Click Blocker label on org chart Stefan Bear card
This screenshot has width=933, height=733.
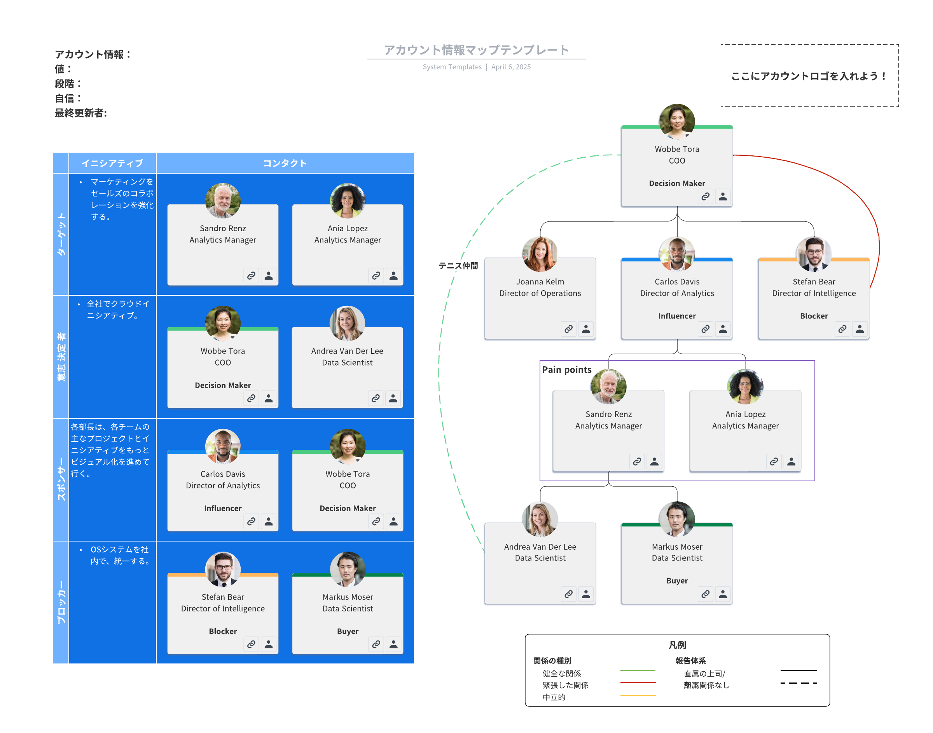click(x=814, y=316)
